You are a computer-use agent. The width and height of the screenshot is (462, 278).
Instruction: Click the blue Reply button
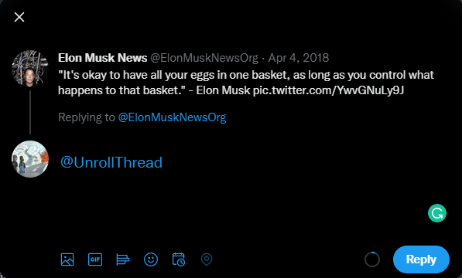(421, 259)
